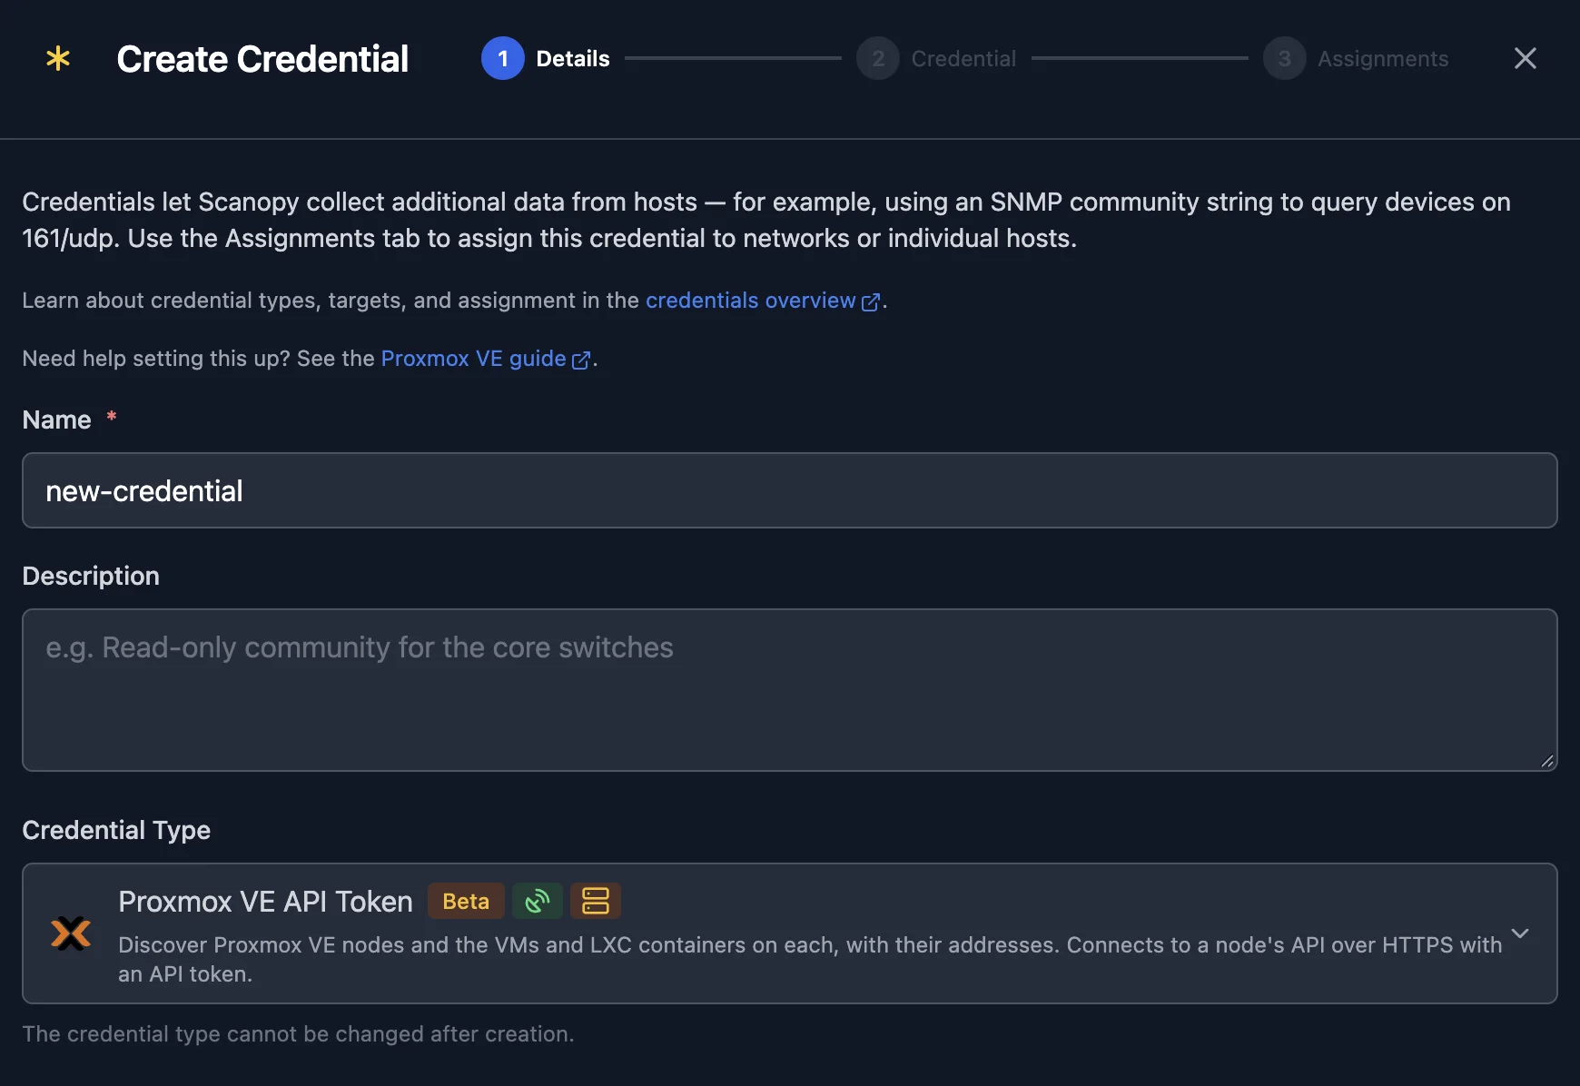Click the Credential Type section label

pos(116,830)
